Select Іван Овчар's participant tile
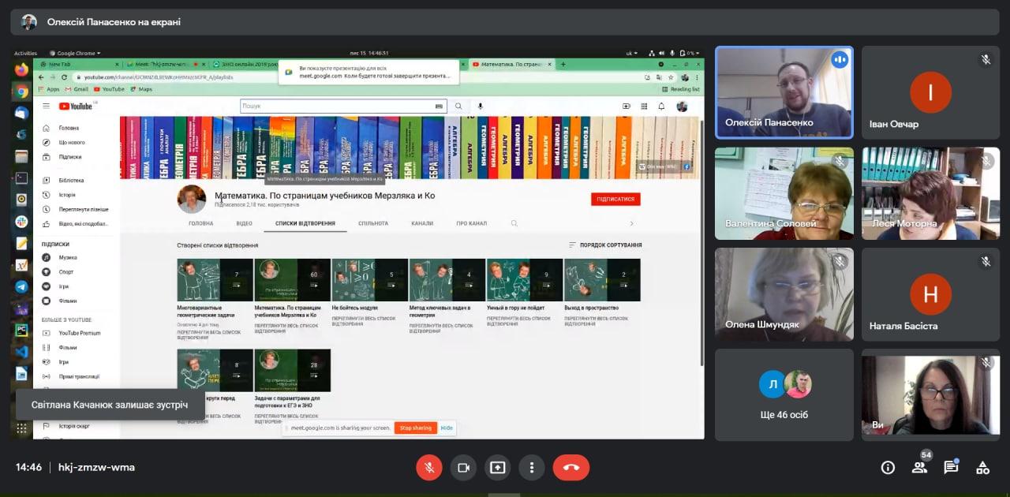The height and width of the screenshot is (497, 1010). [x=930, y=92]
